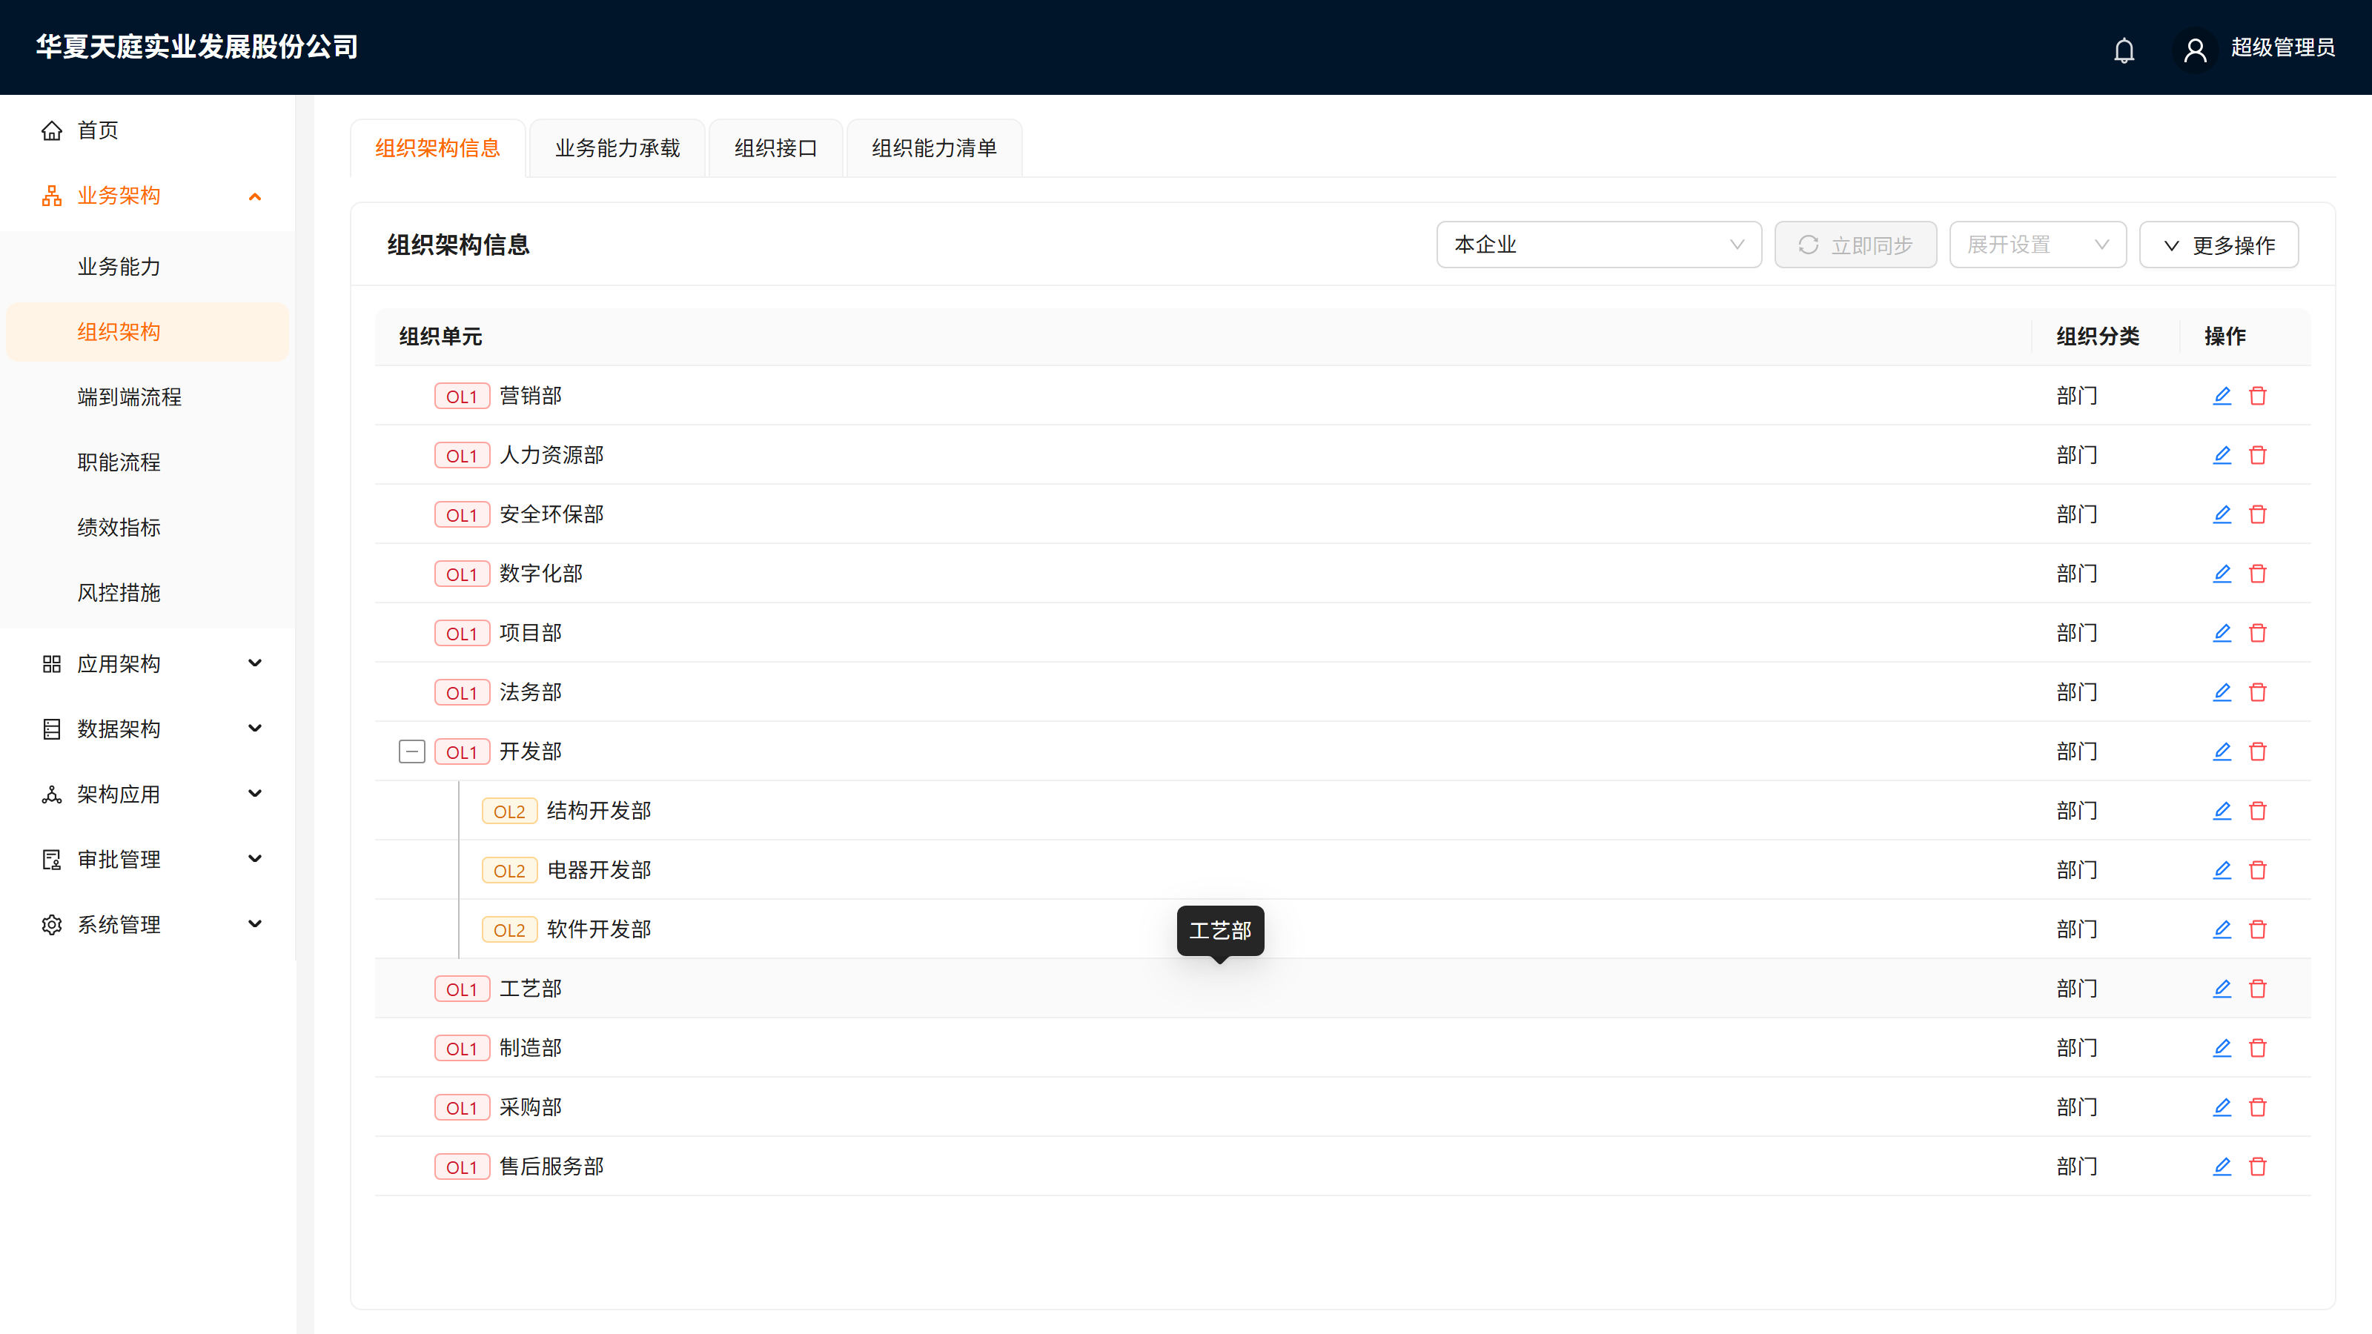This screenshot has width=2372, height=1334.
Task: Click the user avatar icon
Action: pyautogui.click(x=2195, y=49)
